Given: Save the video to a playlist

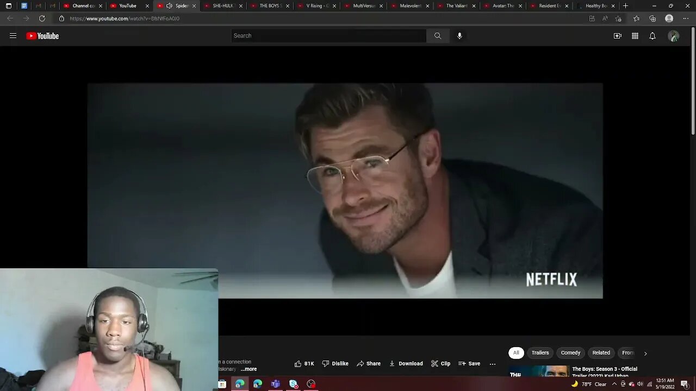Looking at the screenshot, I should pyautogui.click(x=469, y=363).
